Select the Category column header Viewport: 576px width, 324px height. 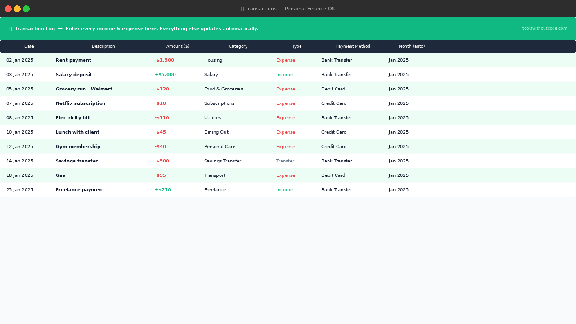click(x=238, y=46)
